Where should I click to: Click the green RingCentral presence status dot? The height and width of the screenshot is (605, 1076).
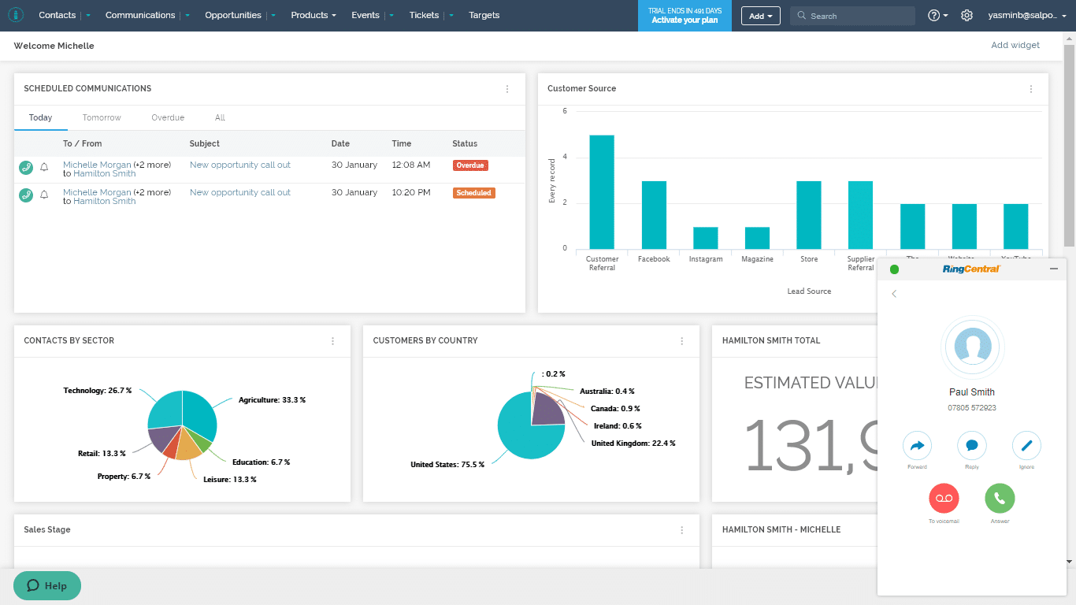coord(894,269)
